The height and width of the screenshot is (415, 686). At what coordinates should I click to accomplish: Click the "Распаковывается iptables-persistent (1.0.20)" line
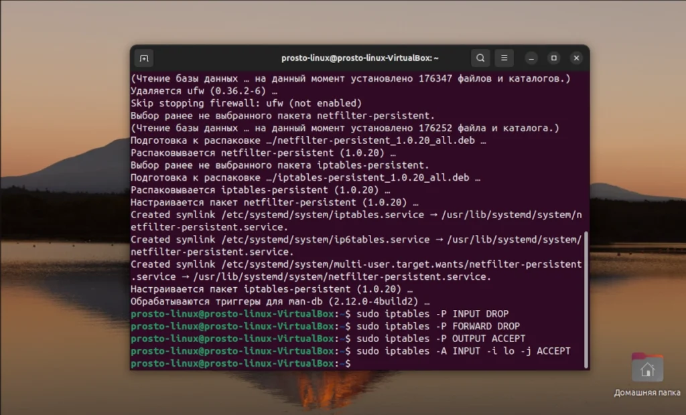pos(261,190)
